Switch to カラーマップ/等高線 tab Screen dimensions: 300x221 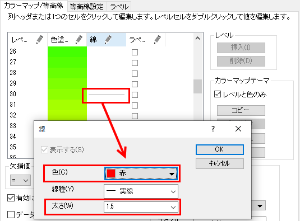pos(34,6)
